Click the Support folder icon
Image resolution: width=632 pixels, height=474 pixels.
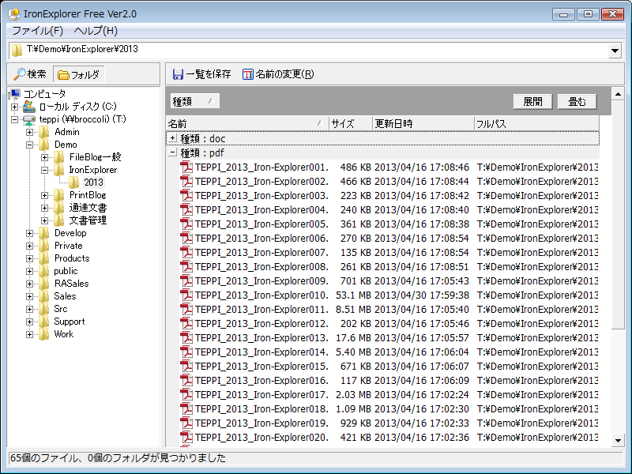click(44, 322)
